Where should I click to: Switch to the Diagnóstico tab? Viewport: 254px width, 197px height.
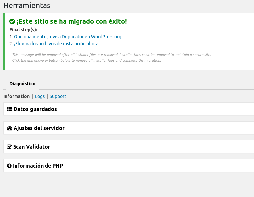(x=22, y=84)
